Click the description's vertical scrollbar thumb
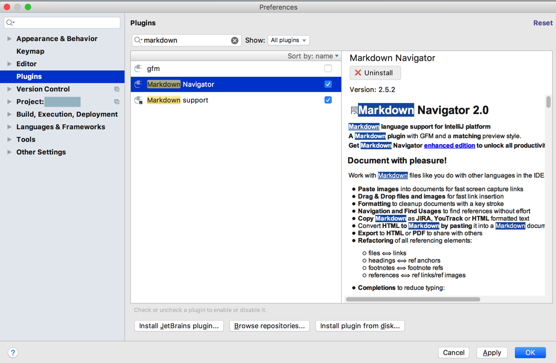This screenshot has height=363, width=556. 548,102
